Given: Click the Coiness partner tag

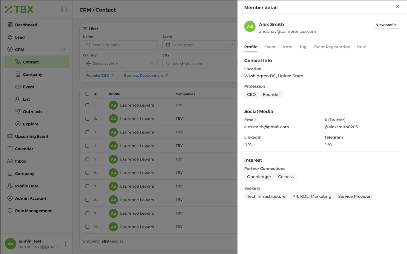Looking at the screenshot, I should pyautogui.click(x=286, y=177).
